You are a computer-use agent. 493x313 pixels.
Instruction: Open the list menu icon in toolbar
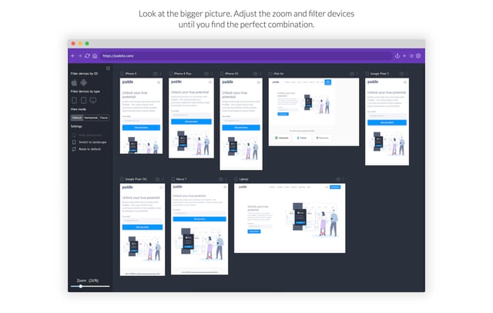tap(411, 56)
